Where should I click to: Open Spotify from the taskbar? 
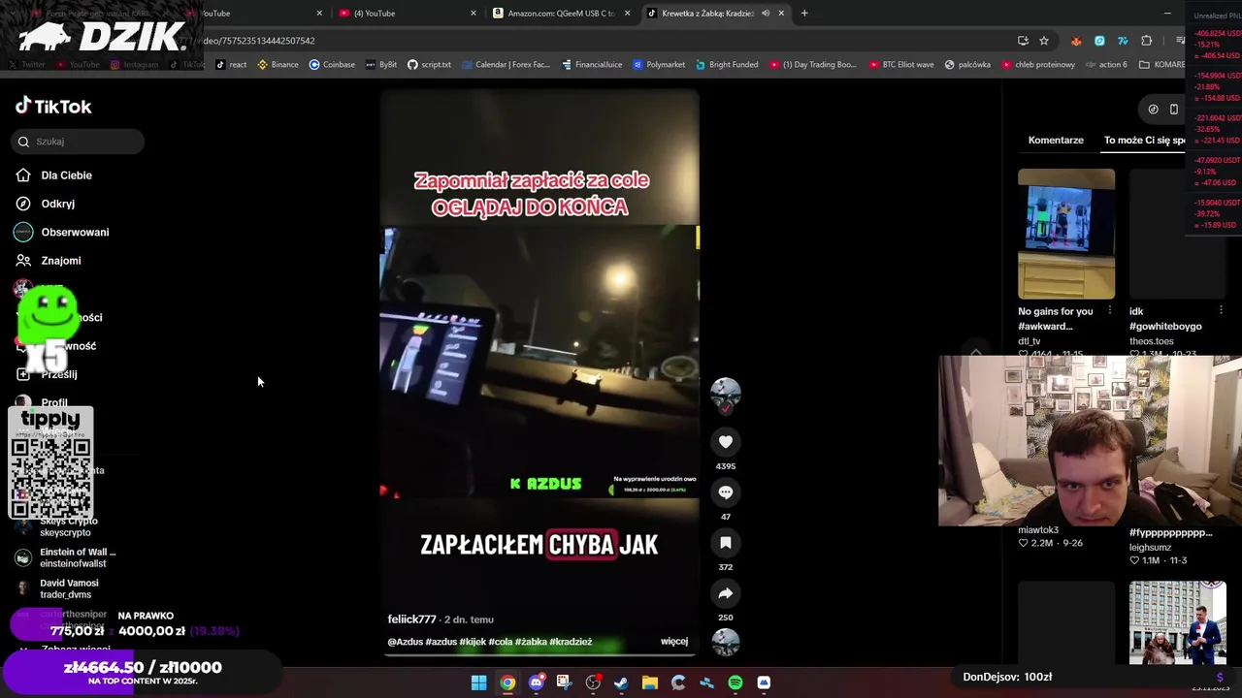pos(735,682)
